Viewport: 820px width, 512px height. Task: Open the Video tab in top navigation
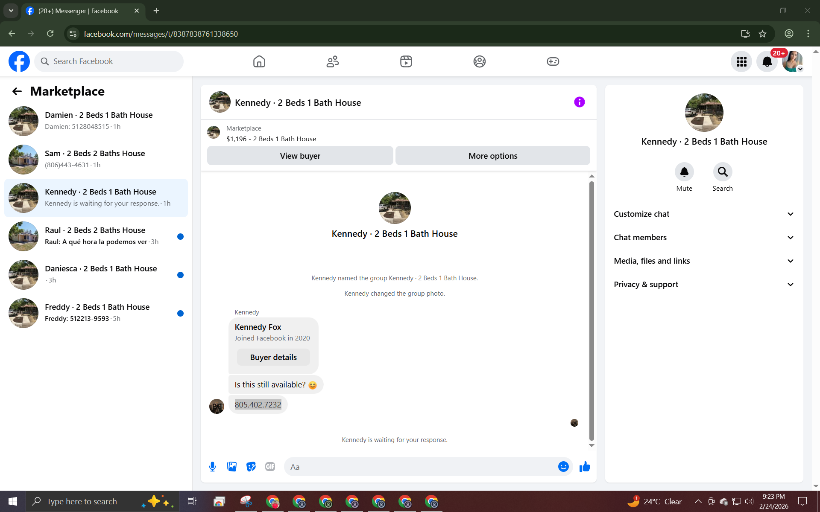[x=406, y=62]
